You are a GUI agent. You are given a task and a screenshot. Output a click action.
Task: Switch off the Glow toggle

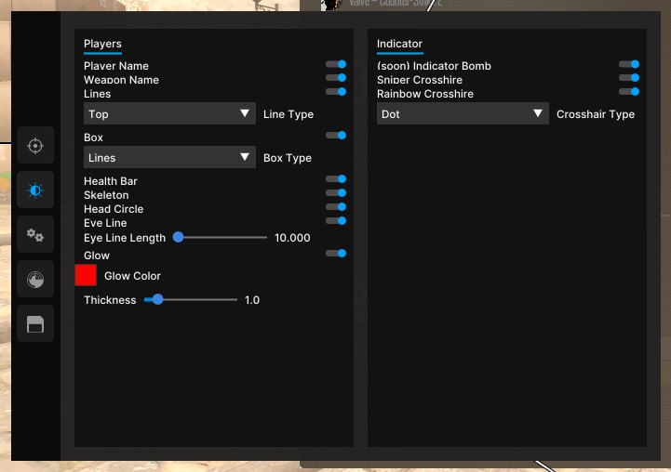pyautogui.click(x=336, y=254)
